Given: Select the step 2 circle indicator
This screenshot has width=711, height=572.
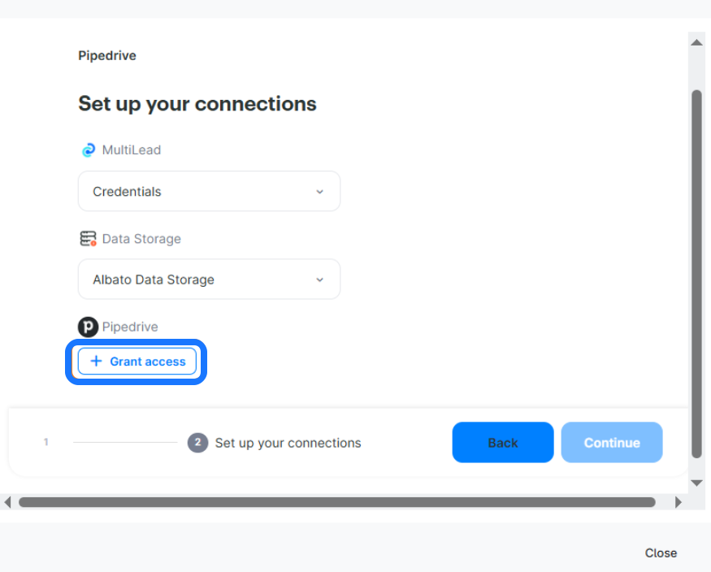Looking at the screenshot, I should coord(197,443).
